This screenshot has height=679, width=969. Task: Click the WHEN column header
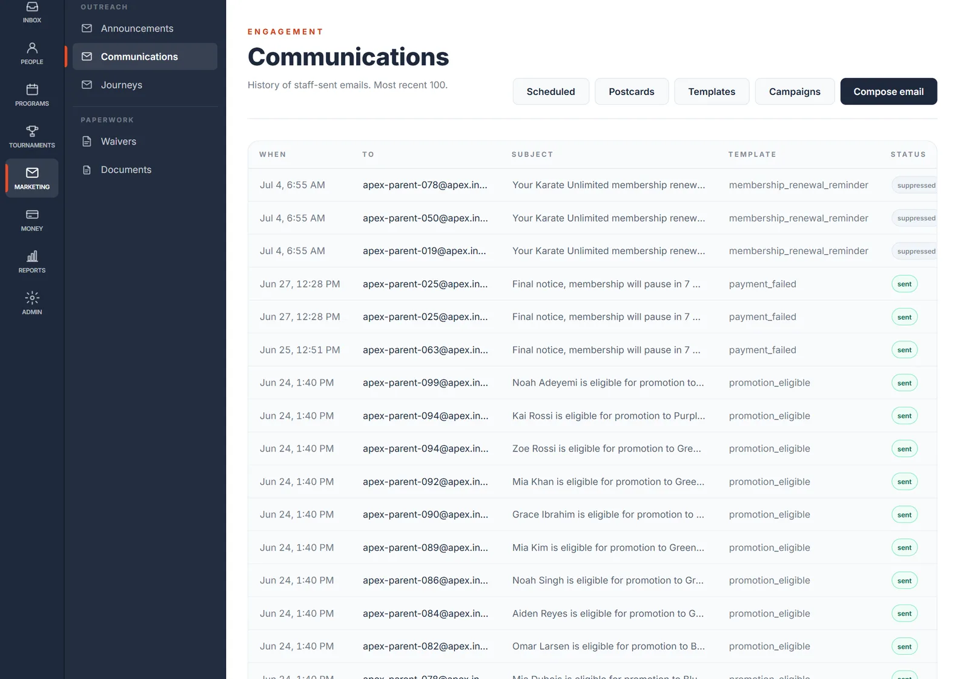pyautogui.click(x=273, y=154)
